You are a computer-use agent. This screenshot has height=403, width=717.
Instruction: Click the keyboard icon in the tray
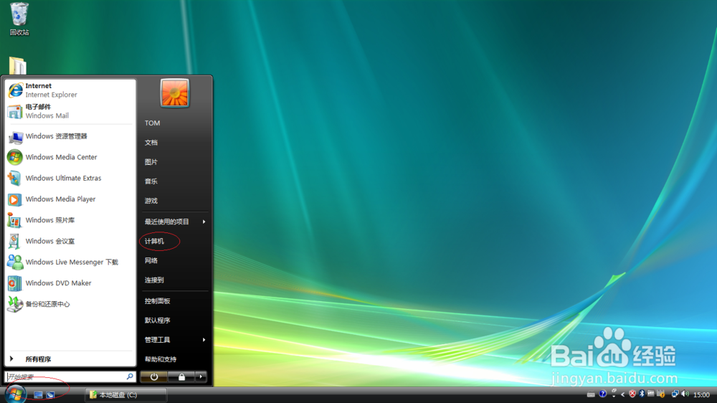[x=591, y=394]
